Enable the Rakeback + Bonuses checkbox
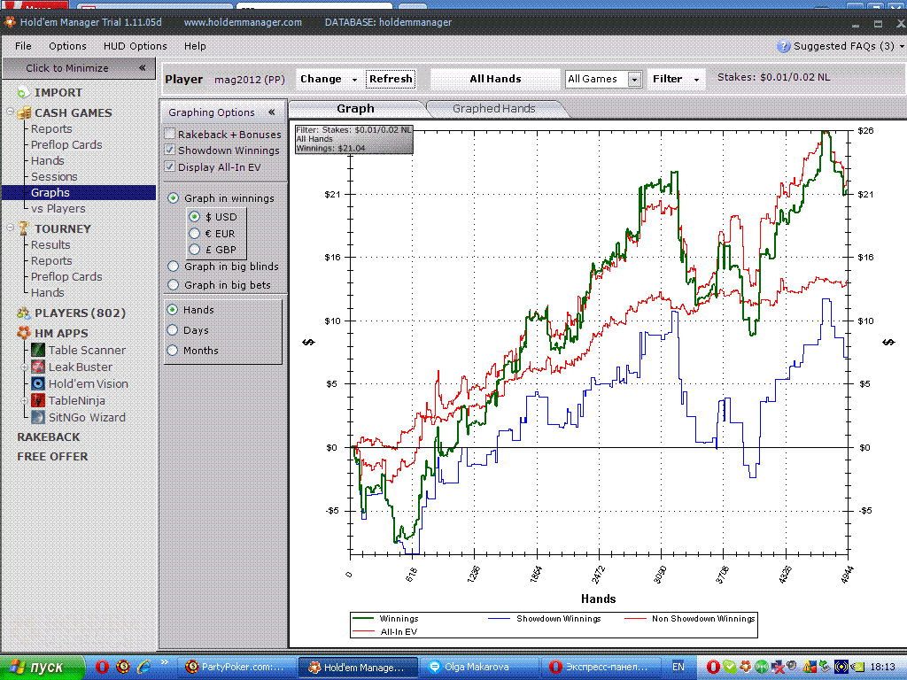The image size is (907, 680). coord(170,135)
